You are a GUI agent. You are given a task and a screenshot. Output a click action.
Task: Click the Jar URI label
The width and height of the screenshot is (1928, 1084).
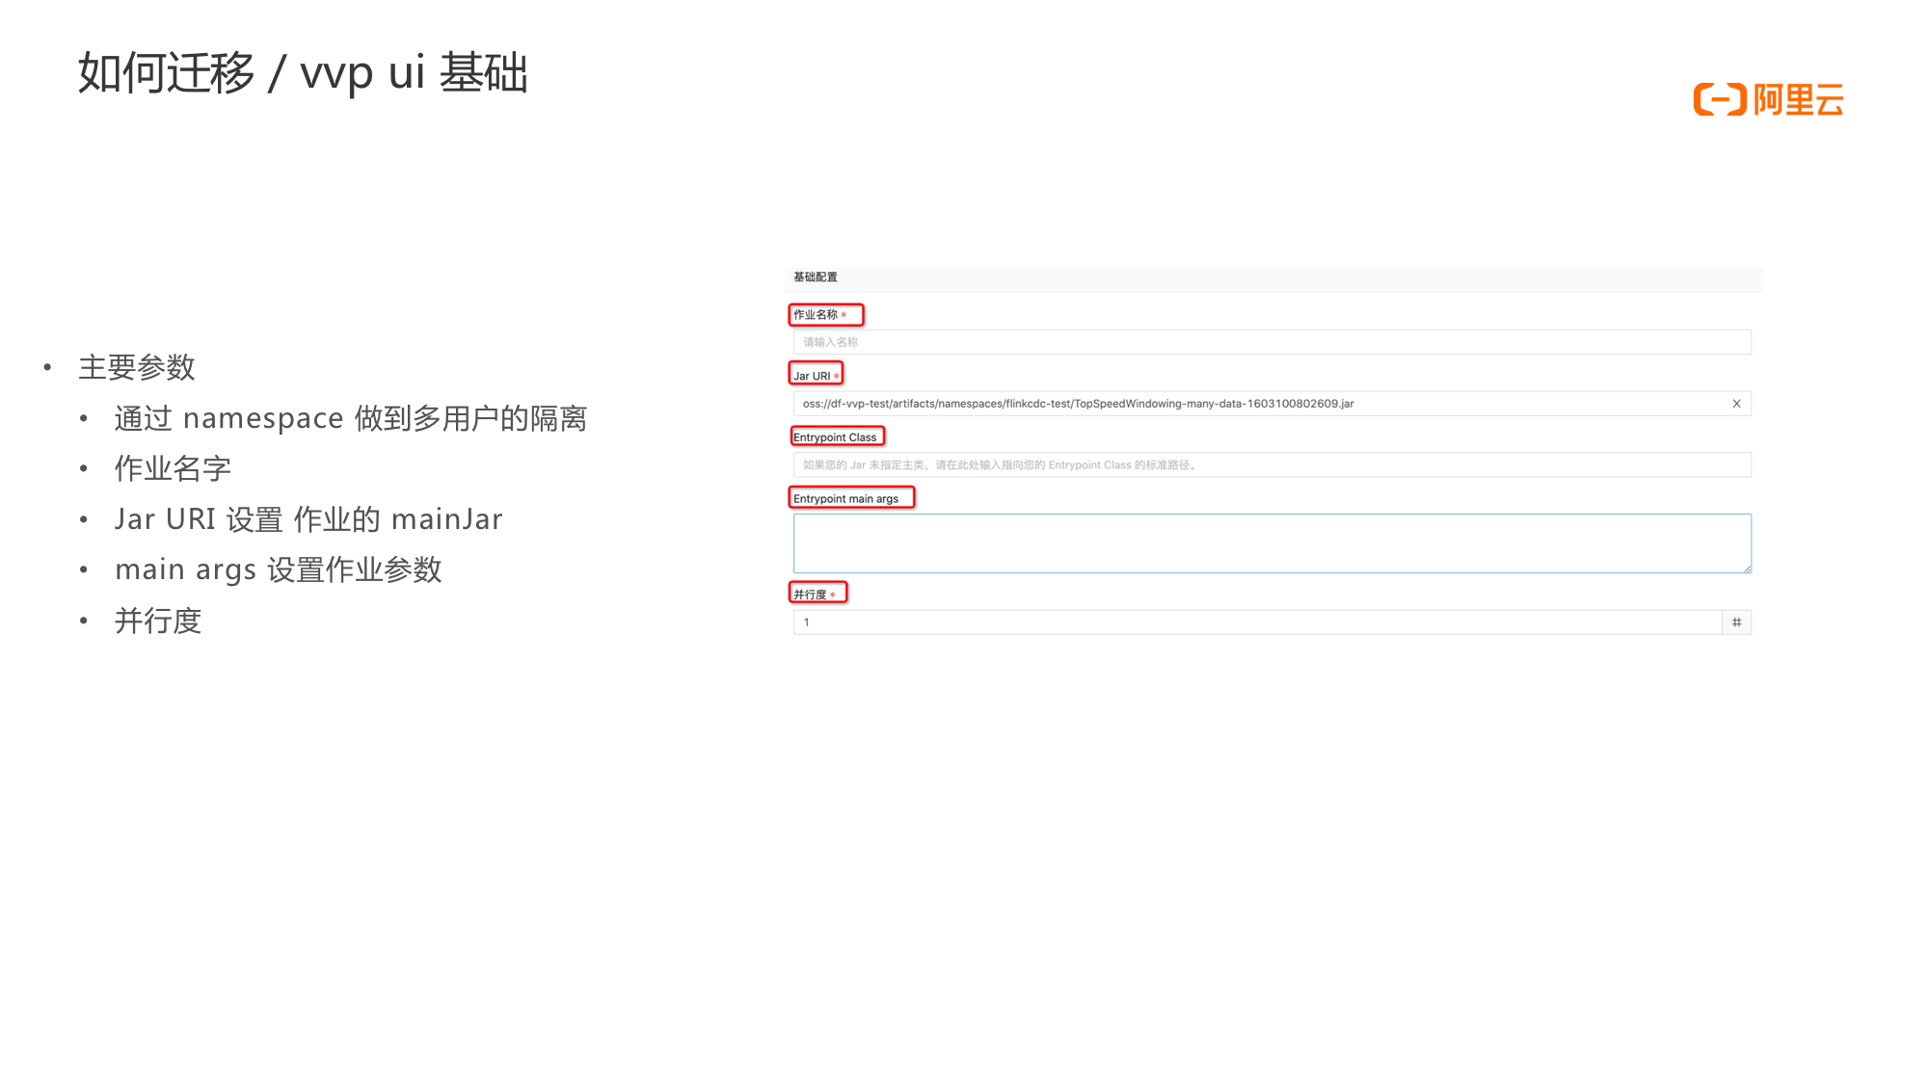(812, 376)
